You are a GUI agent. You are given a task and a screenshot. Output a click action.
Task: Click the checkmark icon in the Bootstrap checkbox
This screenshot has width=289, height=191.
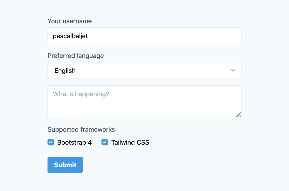point(51,142)
